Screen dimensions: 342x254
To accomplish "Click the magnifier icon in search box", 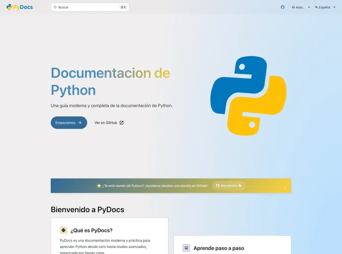I will (x=55, y=7).
